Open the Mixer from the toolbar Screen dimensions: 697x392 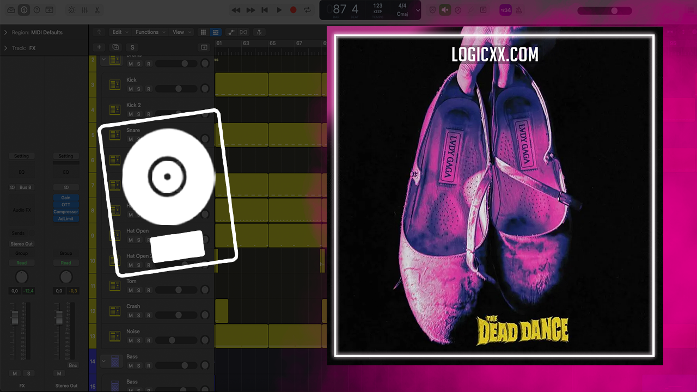(x=84, y=10)
